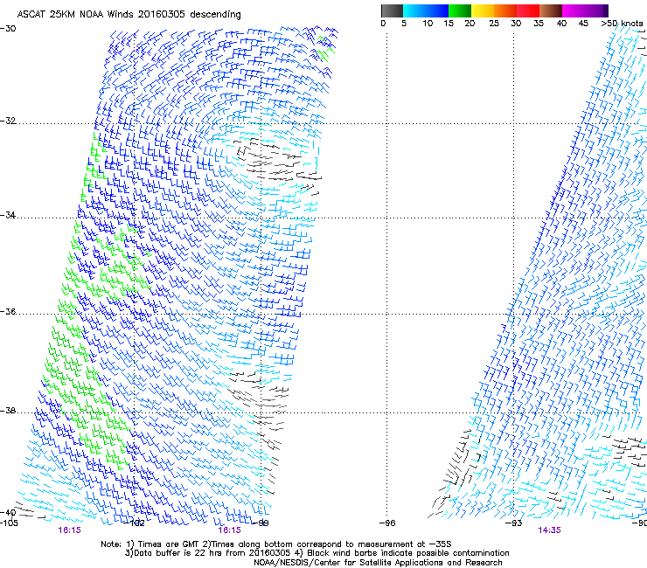Viewport: 647px width, 568px height.
Task: Click the magenta-purple 40-50 knots color swatch
Action: click(585, 10)
